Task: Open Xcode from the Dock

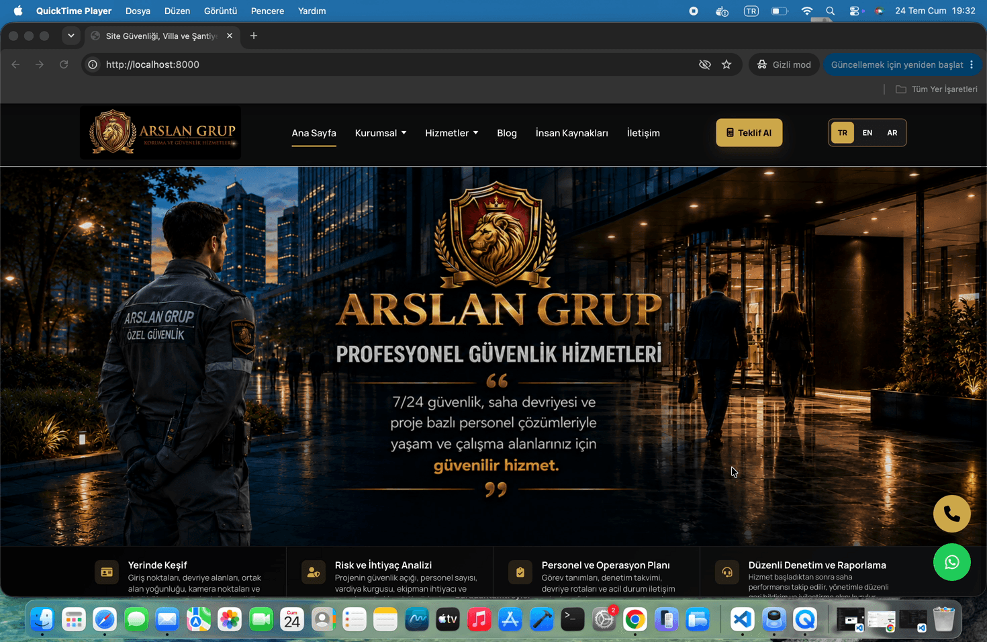Action: coord(541,619)
